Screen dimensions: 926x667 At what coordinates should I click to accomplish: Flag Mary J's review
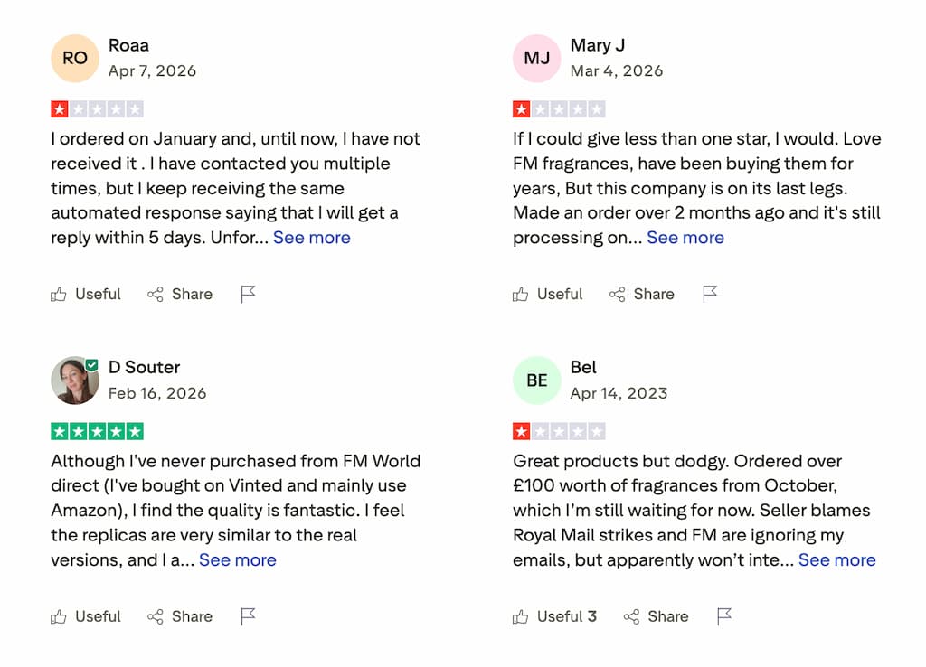[x=710, y=294]
